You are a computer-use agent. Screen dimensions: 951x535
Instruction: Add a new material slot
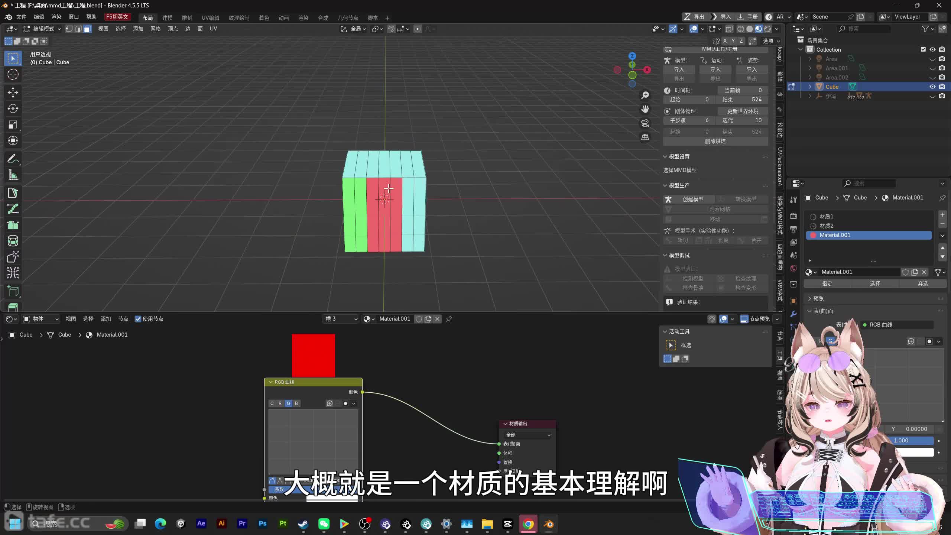(942, 215)
